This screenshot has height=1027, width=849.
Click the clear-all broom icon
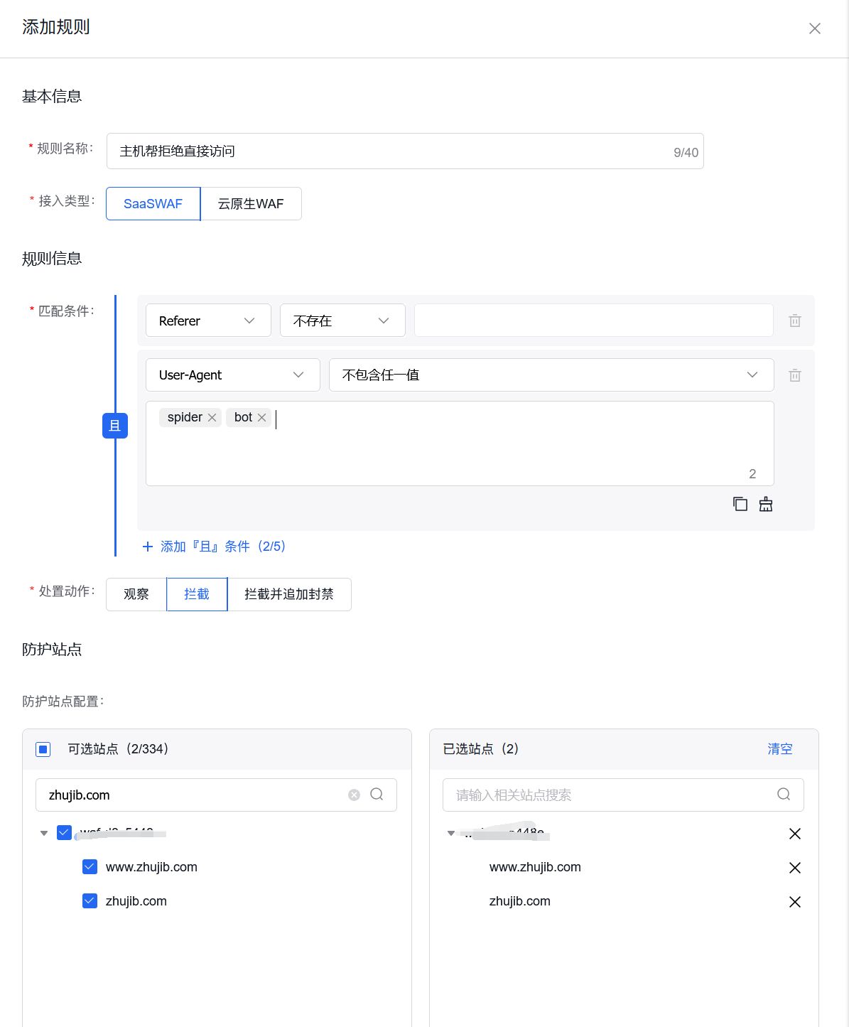[x=766, y=504]
